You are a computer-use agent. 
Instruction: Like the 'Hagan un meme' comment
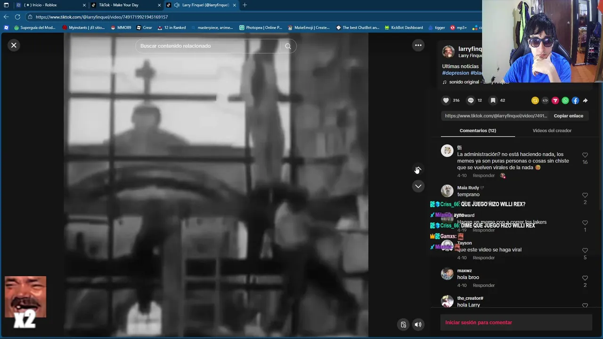pyautogui.click(x=585, y=223)
